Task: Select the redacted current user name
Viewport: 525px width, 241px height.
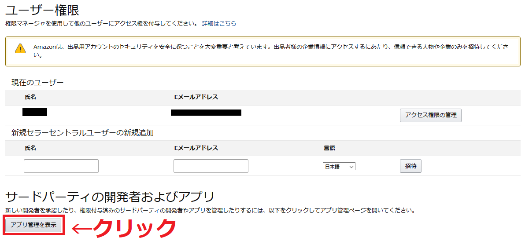Action: pos(35,112)
